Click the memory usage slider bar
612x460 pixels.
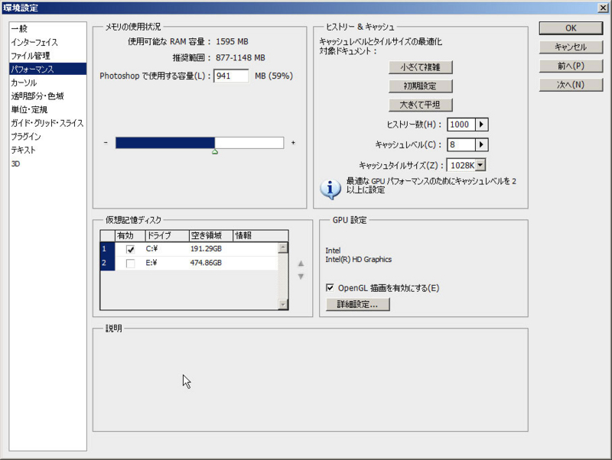200,143
